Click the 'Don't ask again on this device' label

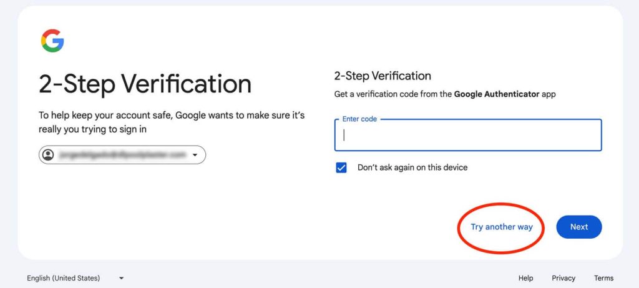pyautogui.click(x=412, y=167)
